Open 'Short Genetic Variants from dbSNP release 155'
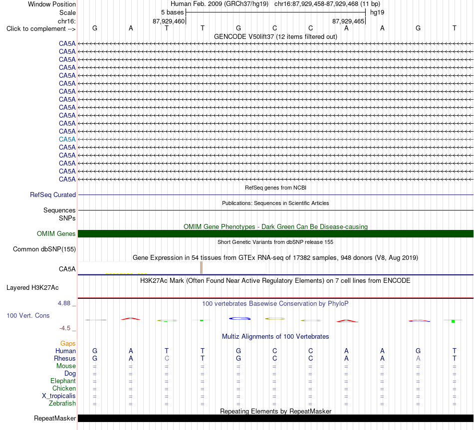Viewport: 474px width, 430px height. click(x=275, y=242)
